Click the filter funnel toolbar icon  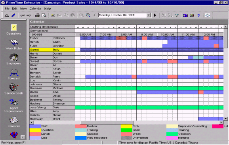tap(177, 15)
